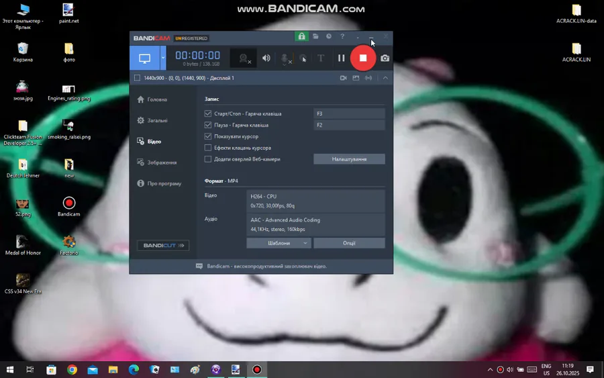The width and height of the screenshot is (604, 378).
Task: Open the taskbar volume icon
Action: (x=510, y=370)
